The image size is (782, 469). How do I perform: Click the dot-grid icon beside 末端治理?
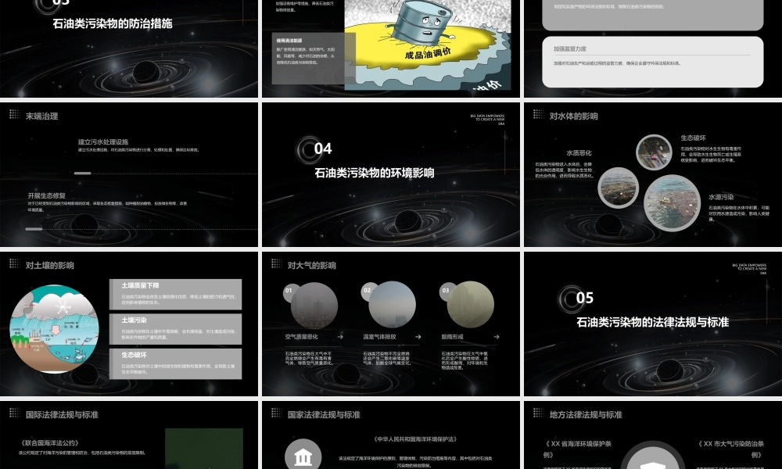pyautogui.click(x=14, y=114)
